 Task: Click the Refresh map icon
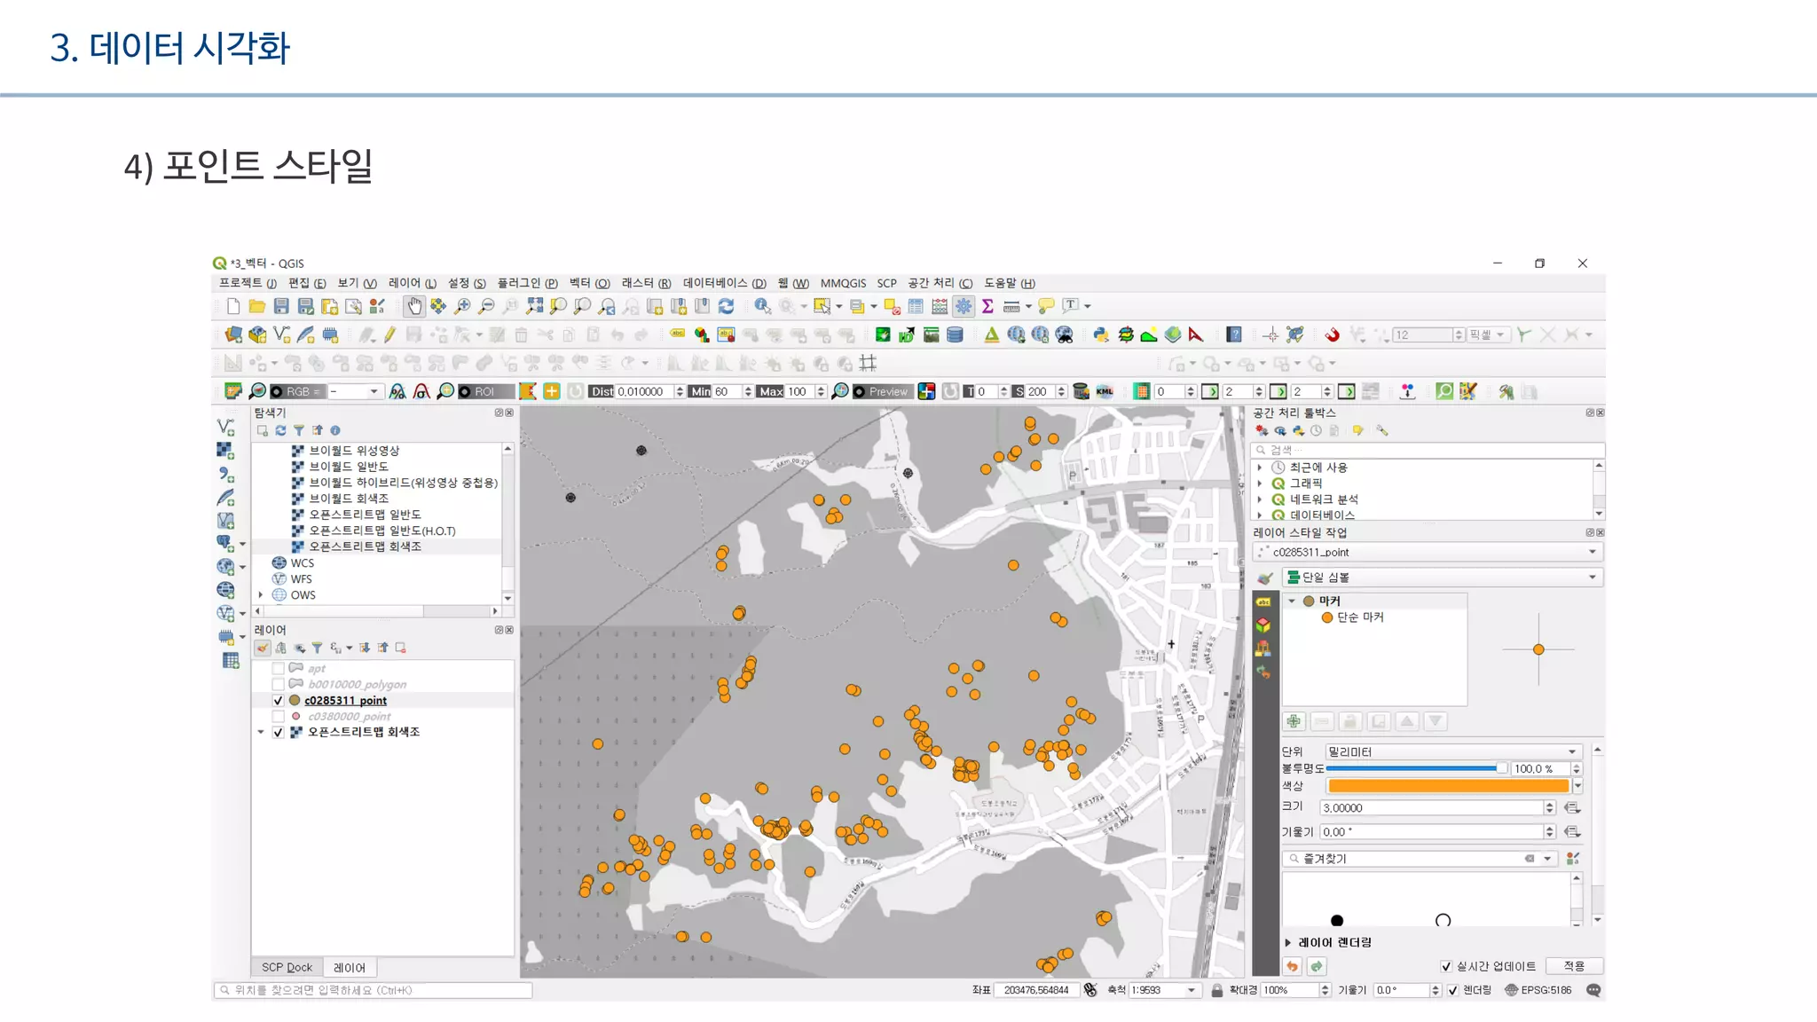coord(726,306)
